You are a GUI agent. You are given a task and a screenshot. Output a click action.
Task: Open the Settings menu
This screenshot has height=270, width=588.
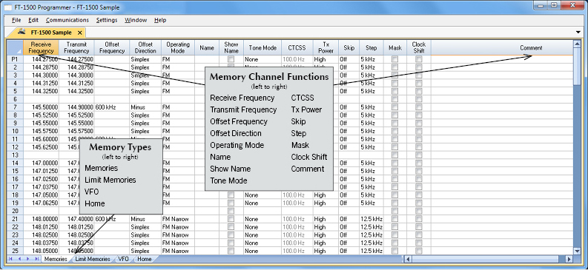pyautogui.click(x=107, y=20)
